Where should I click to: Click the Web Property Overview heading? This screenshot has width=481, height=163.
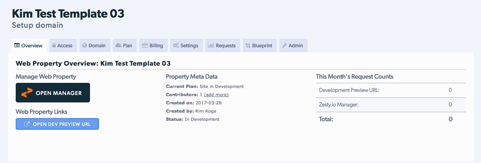pos(93,63)
